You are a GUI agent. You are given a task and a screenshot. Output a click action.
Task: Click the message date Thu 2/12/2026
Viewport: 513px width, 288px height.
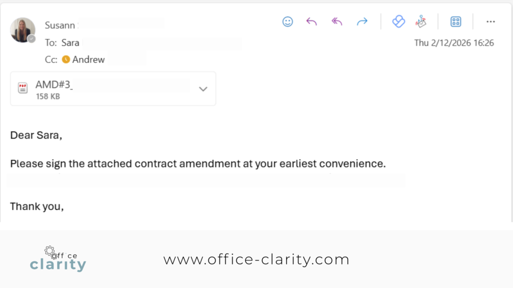(454, 43)
